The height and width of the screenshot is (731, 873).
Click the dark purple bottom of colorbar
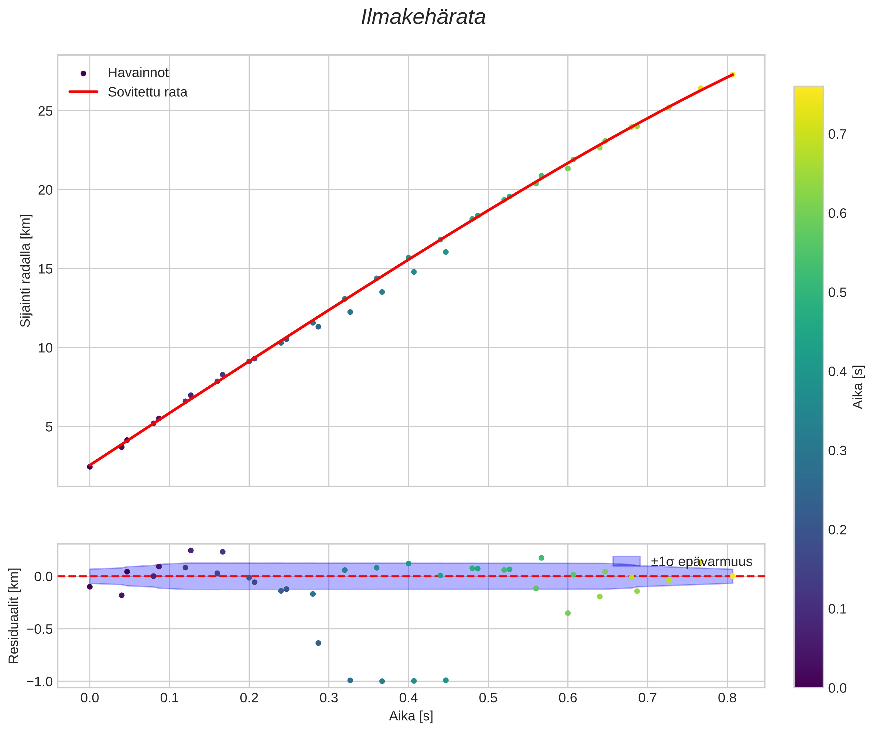point(808,682)
